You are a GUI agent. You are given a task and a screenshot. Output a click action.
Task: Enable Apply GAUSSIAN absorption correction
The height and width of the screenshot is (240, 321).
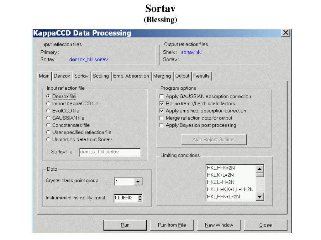click(x=162, y=96)
